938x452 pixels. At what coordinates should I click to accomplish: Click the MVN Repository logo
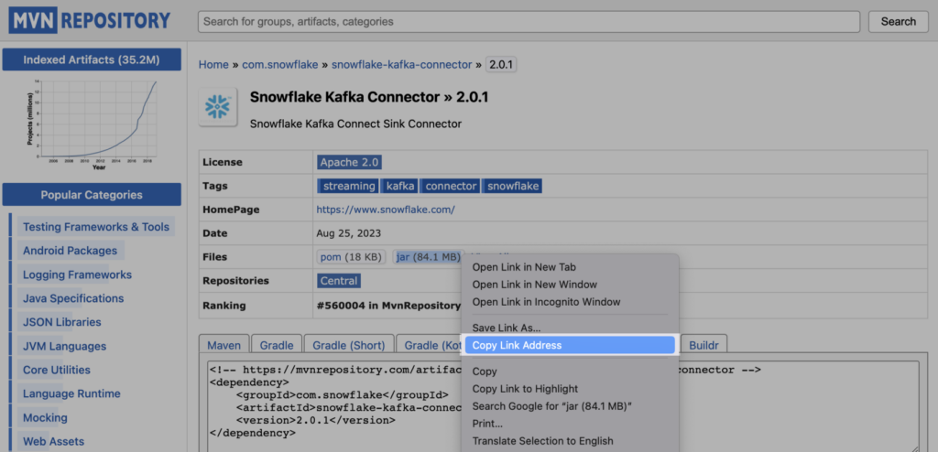tap(90, 21)
